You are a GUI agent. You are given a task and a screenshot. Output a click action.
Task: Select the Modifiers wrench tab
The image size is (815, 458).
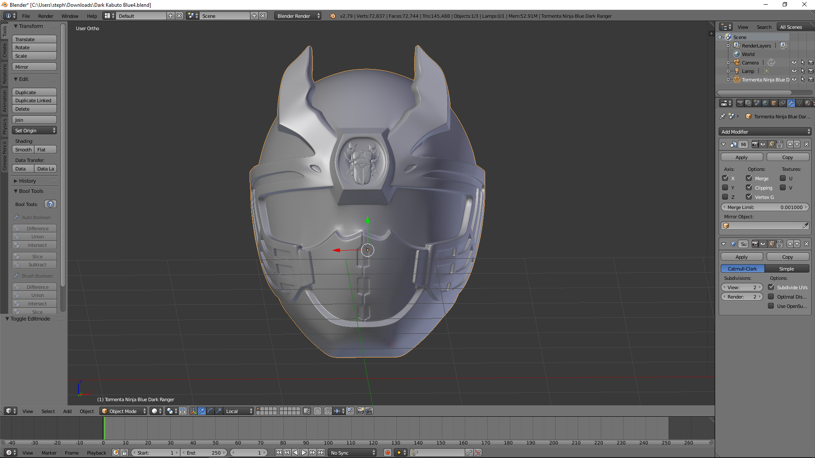click(791, 103)
